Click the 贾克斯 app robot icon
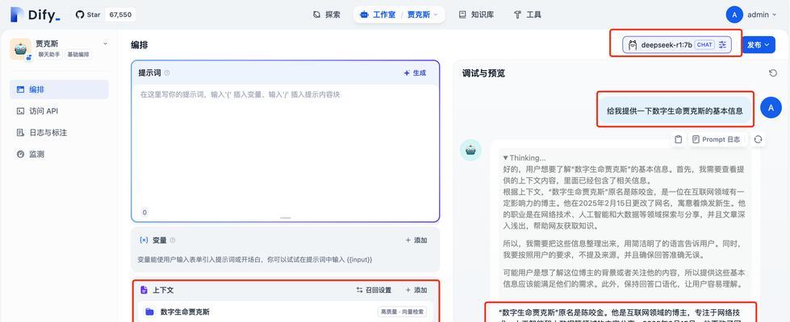This screenshot has height=322, width=790. point(21,49)
